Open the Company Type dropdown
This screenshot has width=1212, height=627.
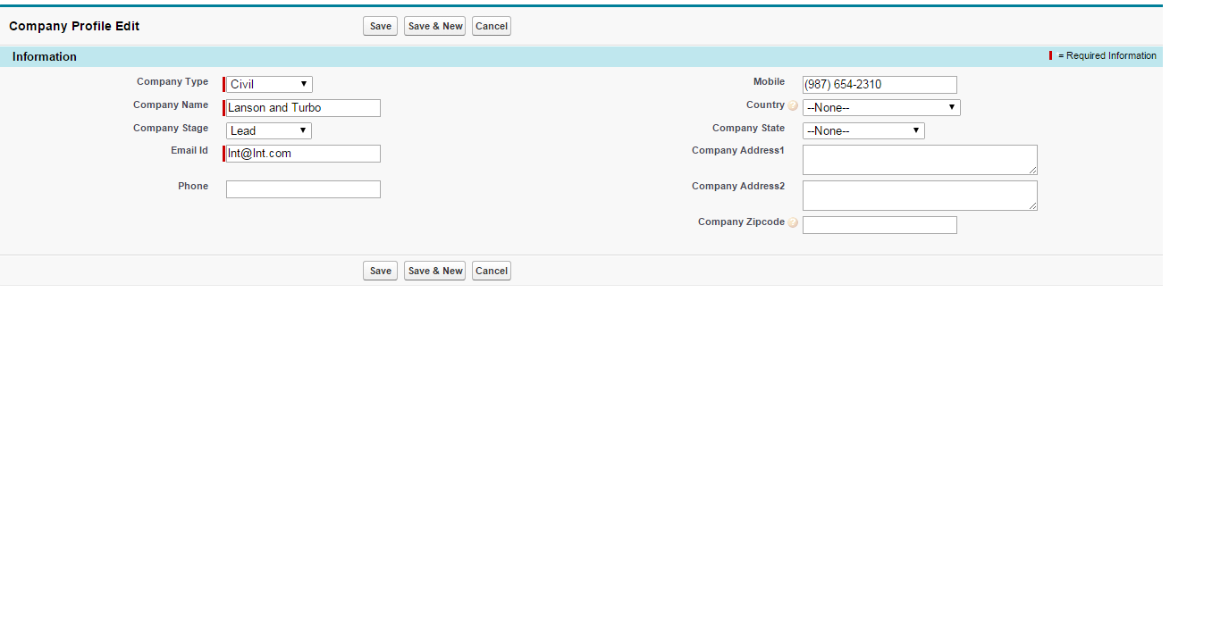click(269, 84)
